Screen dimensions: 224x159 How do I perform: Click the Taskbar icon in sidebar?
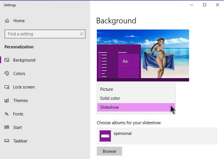pyautogui.click(x=7, y=141)
